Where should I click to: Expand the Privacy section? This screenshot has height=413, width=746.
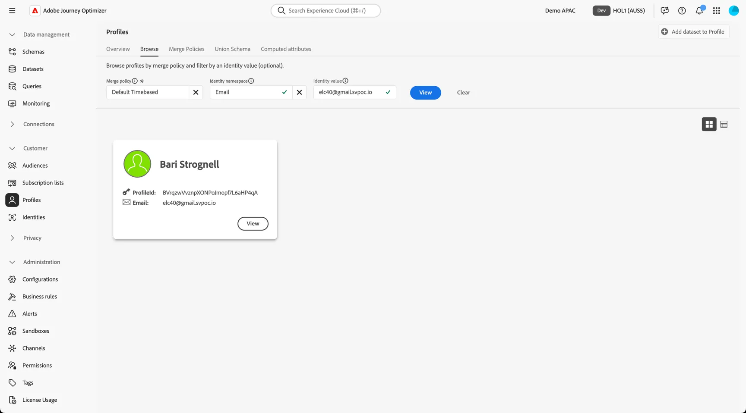pos(12,238)
